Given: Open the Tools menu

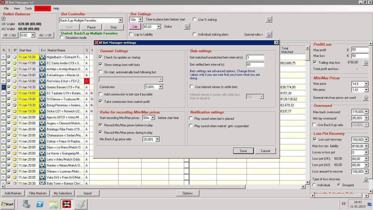Looking at the screenshot, I should (28, 8).
